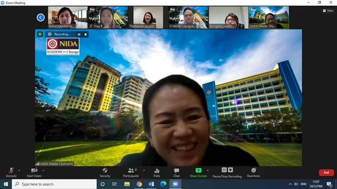
Task: Expand arrow next to Participants
Action: (x=144, y=170)
